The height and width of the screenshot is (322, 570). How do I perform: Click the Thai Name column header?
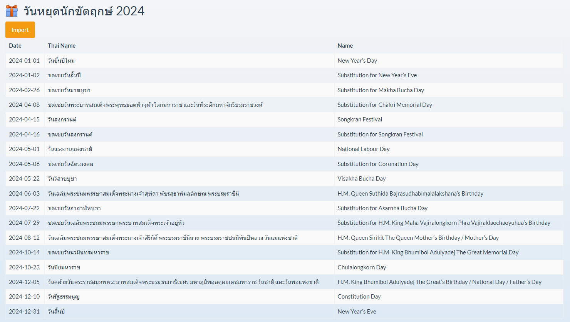62,45
